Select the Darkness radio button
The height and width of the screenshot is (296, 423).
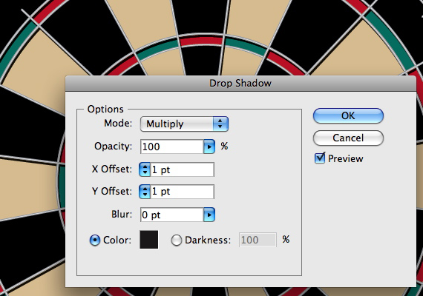(177, 240)
